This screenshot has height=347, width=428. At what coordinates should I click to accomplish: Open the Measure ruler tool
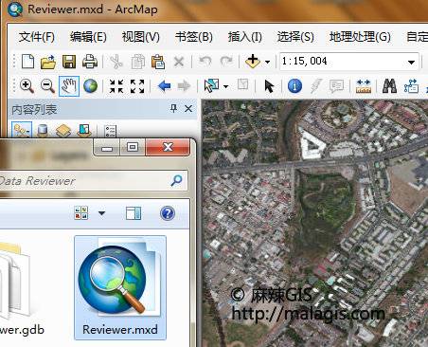click(364, 86)
